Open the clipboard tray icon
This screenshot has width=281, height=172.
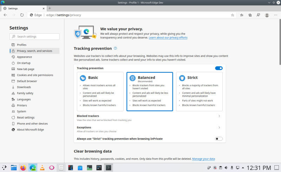pyautogui.click(x=221, y=168)
